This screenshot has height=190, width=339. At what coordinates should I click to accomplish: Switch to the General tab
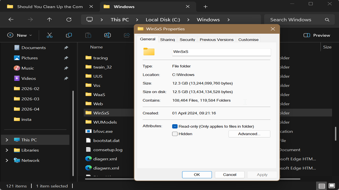pyautogui.click(x=148, y=39)
